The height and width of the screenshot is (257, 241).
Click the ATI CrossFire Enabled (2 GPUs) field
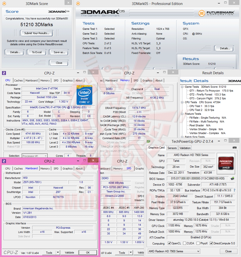(201, 237)
